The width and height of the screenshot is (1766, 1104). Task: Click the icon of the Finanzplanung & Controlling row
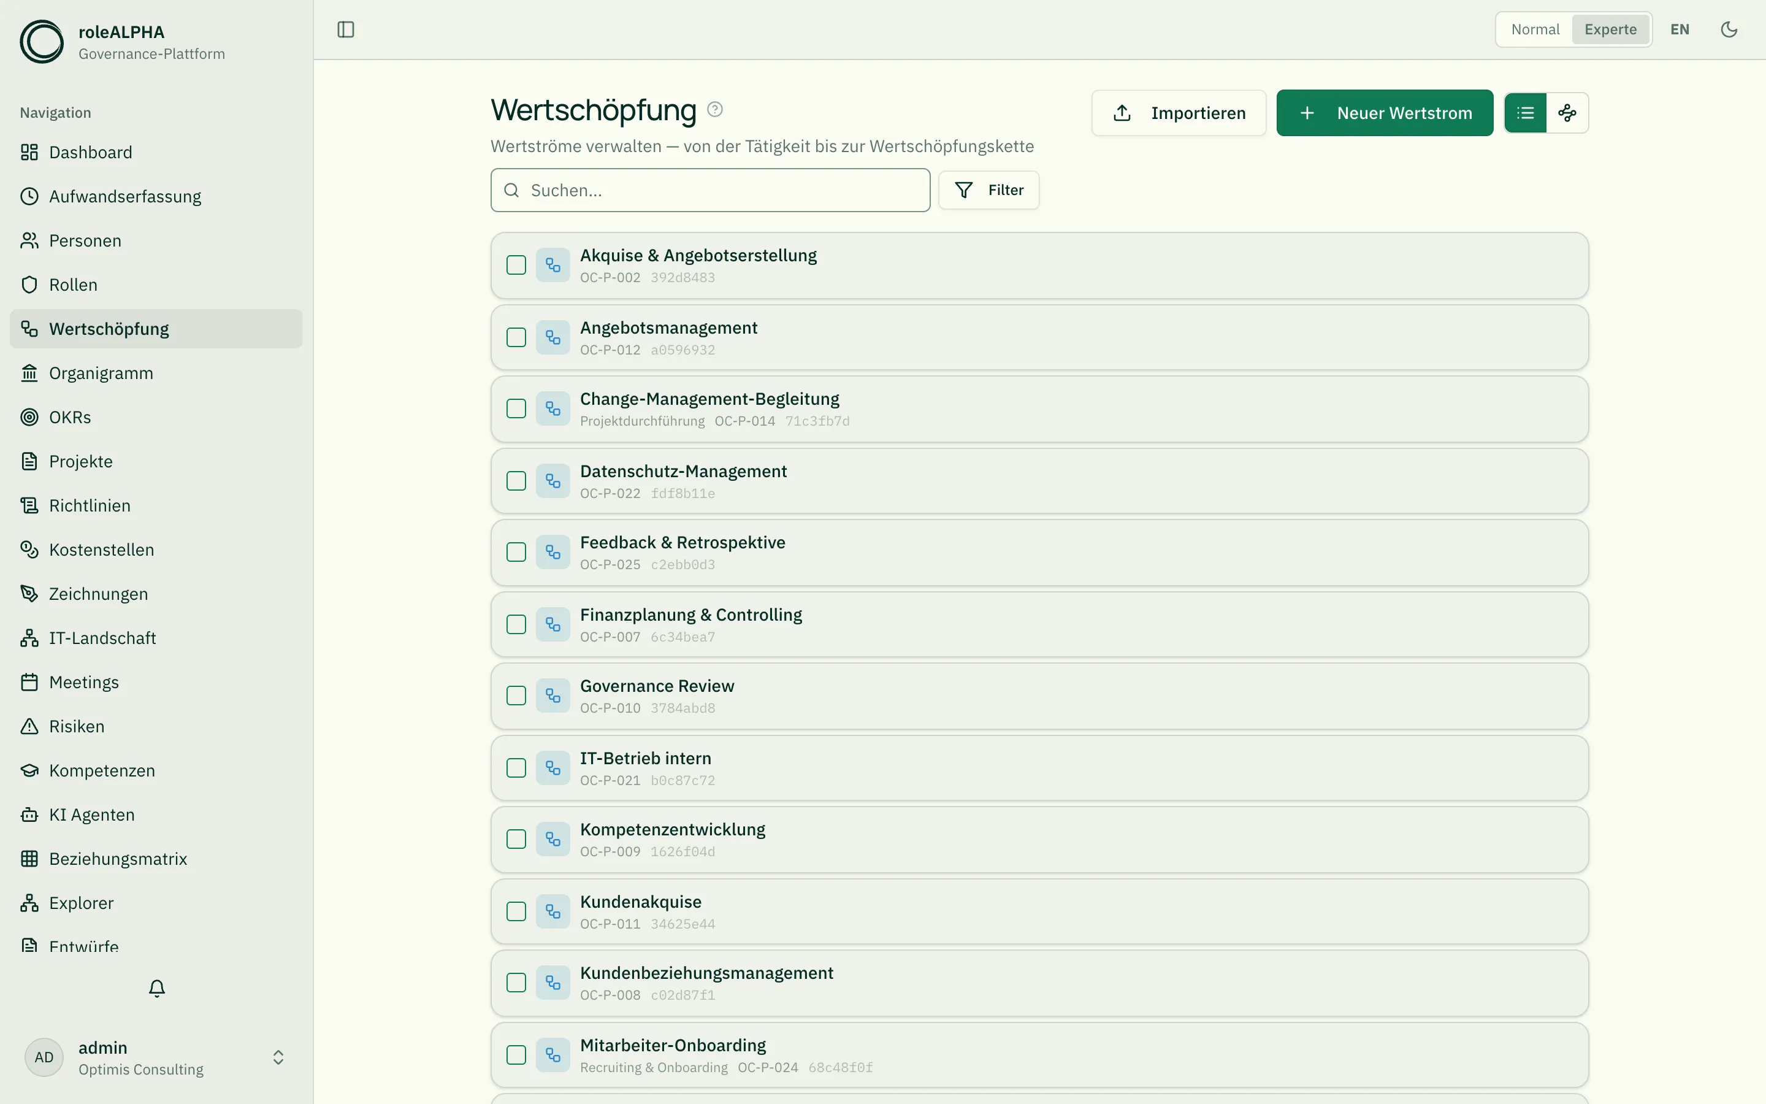[553, 624]
